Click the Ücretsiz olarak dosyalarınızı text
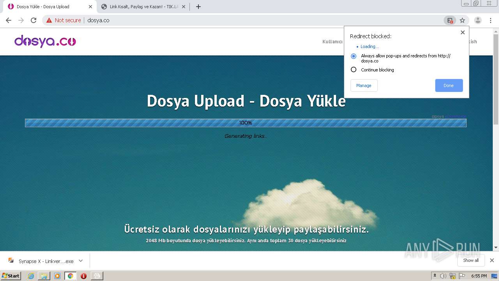This screenshot has height=281, width=499. pos(246,229)
